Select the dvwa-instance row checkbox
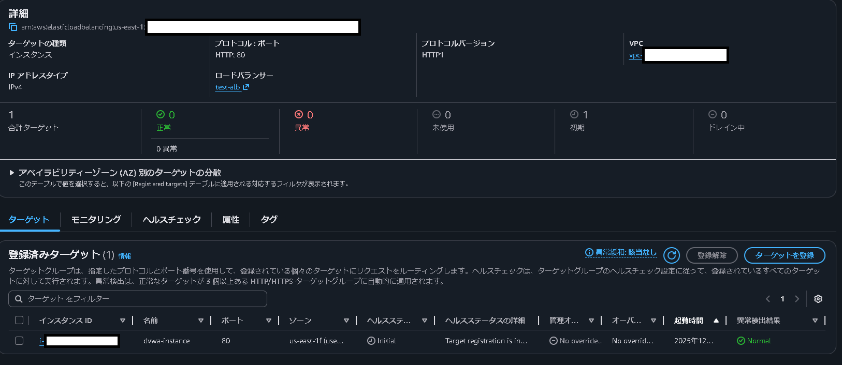 [19, 341]
